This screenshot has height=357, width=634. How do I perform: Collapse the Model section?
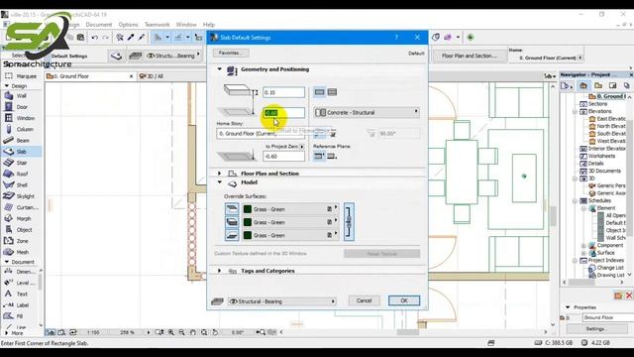click(x=220, y=182)
